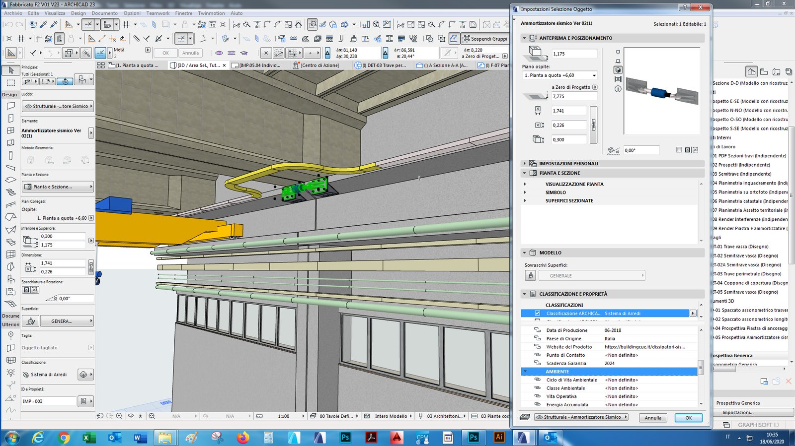Show 3D view in object preview
This screenshot has width=795, height=446.
pos(618,70)
